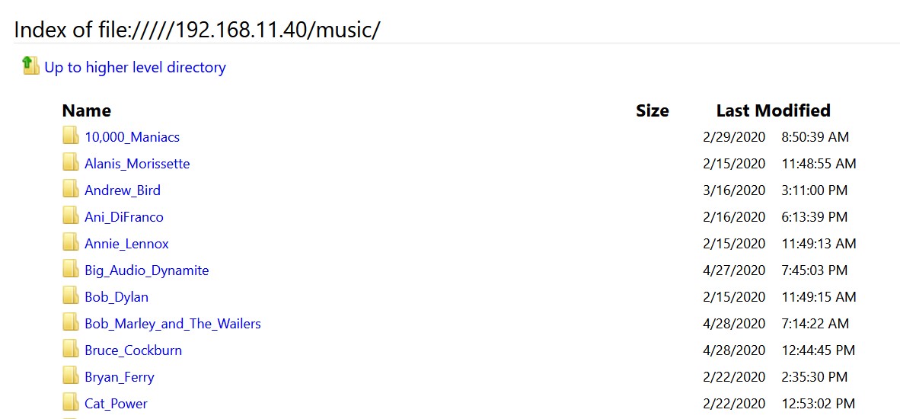Click the folder icon beside Annie_Lennox
Screen dimensions: 900x419
(71, 243)
